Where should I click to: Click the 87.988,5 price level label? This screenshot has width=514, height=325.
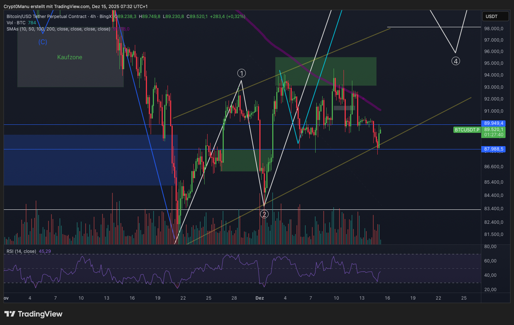[x=493, y=149]
